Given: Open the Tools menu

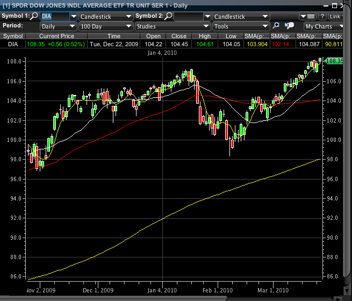Looking at the screenshot, I should coord(240,26).
